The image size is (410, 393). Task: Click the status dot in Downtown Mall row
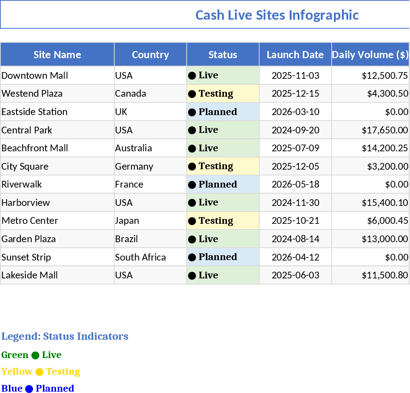[192, 76]
